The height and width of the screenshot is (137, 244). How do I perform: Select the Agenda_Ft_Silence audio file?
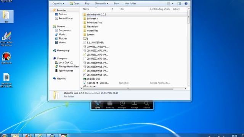pos(98,83)
